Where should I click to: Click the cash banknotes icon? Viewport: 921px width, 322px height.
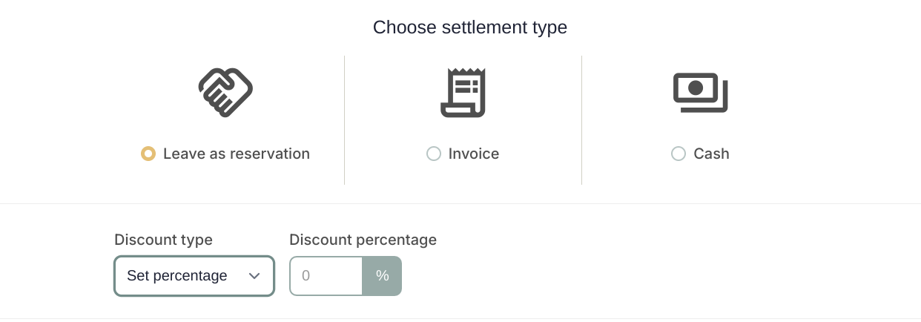(x=700, y=93)
